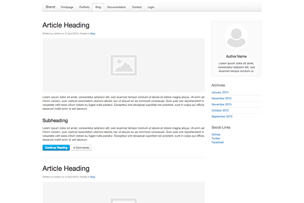Visit the Facebook social link
Viewport: 304px width, 203px height.
[x=217, y=143]
